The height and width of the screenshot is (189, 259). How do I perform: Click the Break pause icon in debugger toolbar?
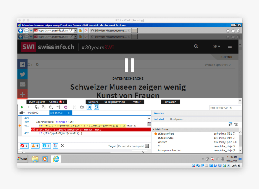[x=29, y=107]
